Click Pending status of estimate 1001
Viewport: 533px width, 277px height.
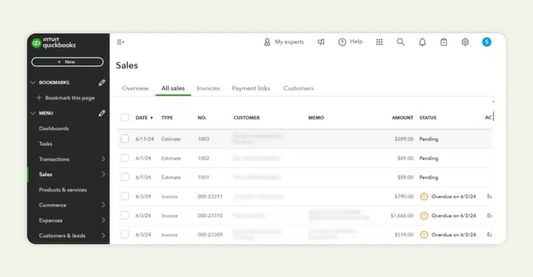429,177
